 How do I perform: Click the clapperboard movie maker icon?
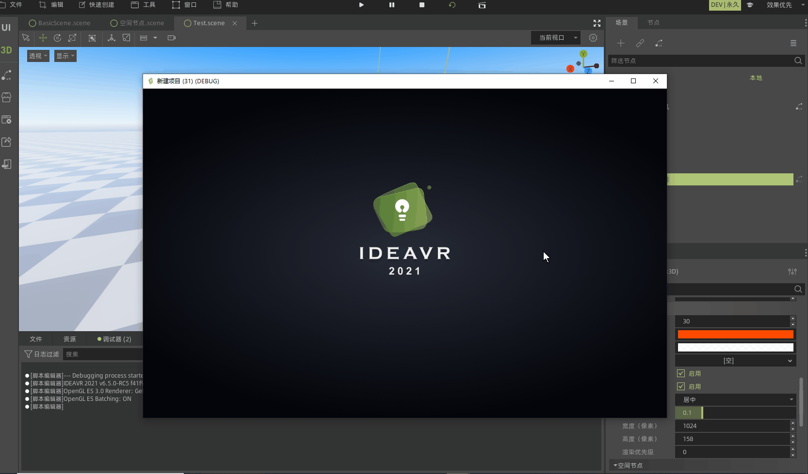pos(482,5)
